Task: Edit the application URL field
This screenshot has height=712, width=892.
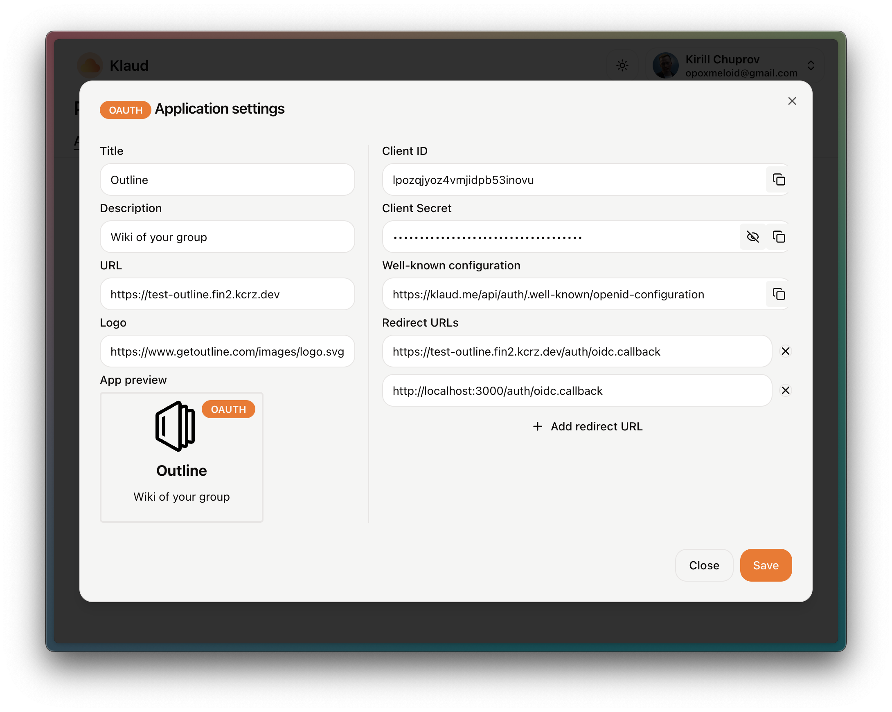Action: click(227, 294)
